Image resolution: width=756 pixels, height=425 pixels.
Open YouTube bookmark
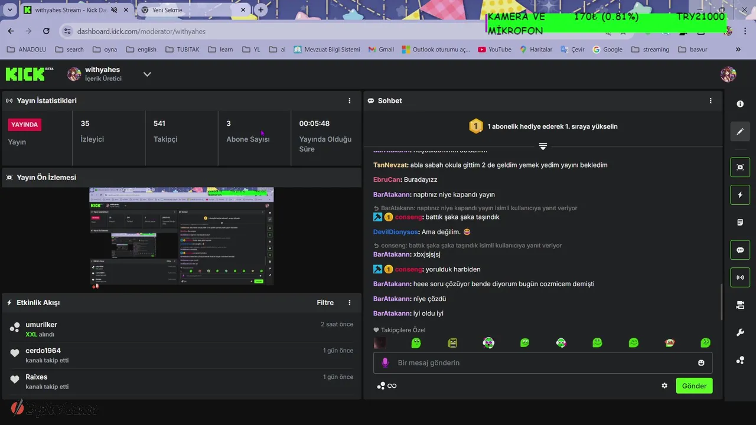(494, 50)
